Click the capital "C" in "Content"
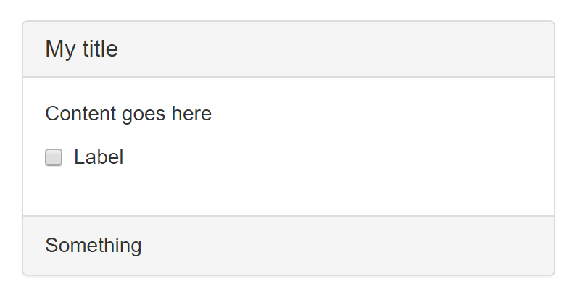This screenshot has height=292, width=572. pyautogui.click(x=52, y=114)
